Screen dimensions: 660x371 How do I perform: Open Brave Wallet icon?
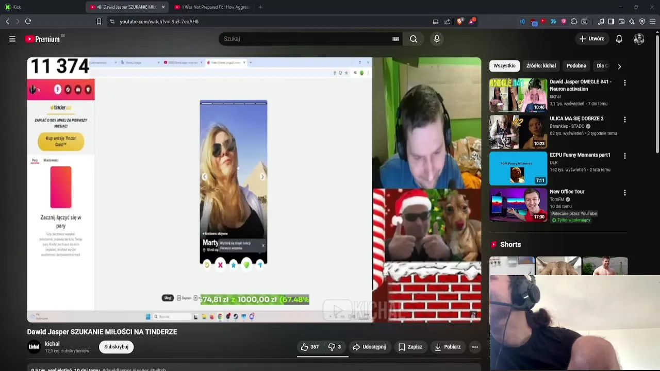[x=621, y=22]
